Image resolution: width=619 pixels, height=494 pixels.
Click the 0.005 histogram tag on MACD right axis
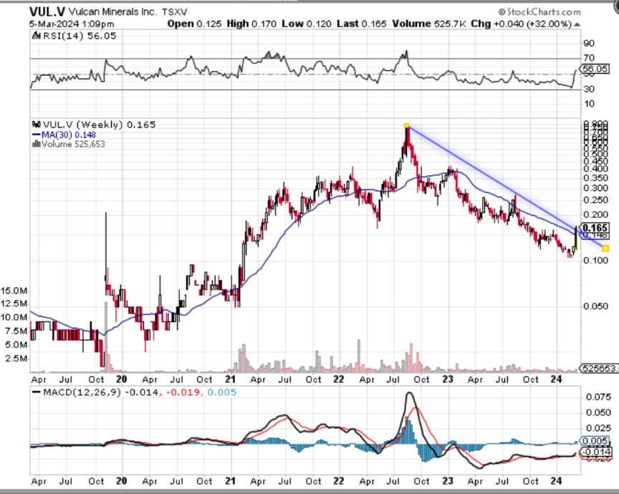coord(595,441)
